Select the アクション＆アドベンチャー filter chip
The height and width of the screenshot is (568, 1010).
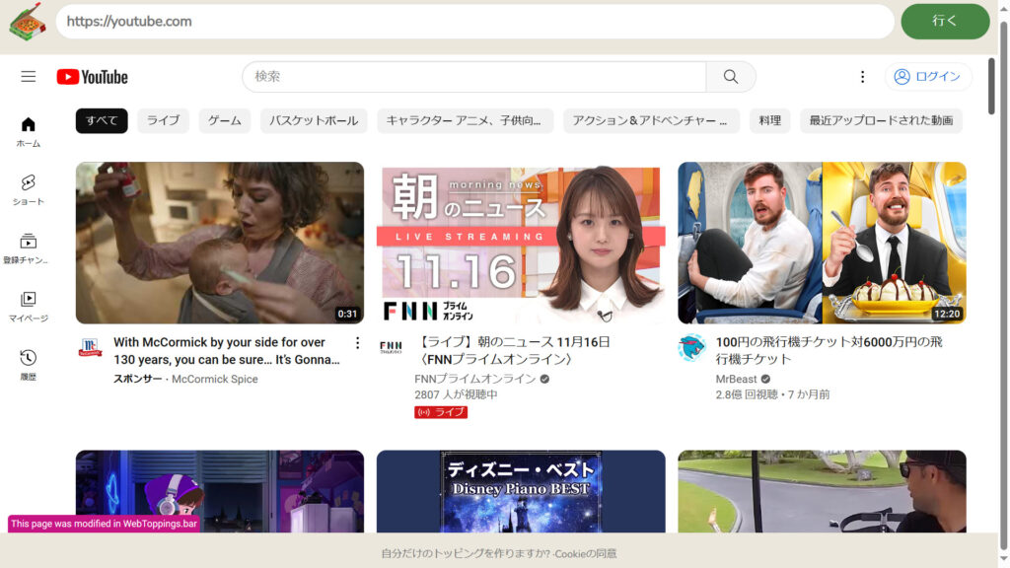(651, 120)
